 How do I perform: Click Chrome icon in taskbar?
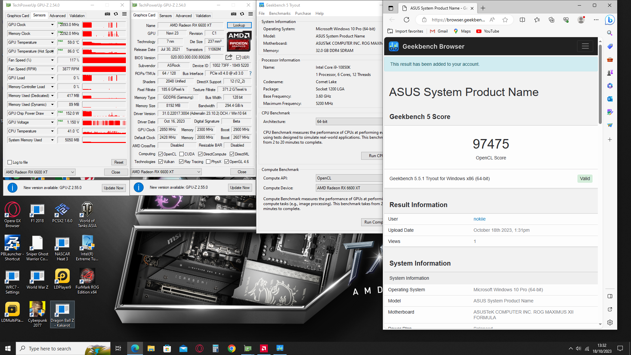232,348
